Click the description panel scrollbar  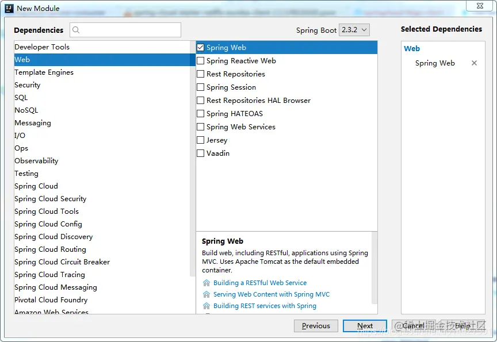[x=374, y=268]
